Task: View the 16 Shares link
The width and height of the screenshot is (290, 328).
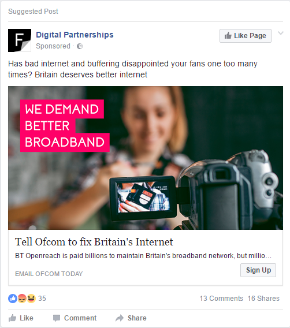Action: click(263, 299)
